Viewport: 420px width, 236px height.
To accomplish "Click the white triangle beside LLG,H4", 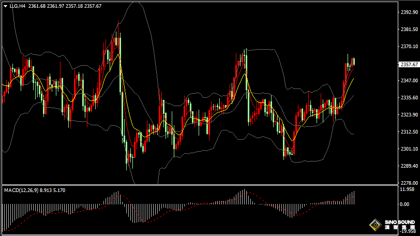I will (x=5, y=6).
